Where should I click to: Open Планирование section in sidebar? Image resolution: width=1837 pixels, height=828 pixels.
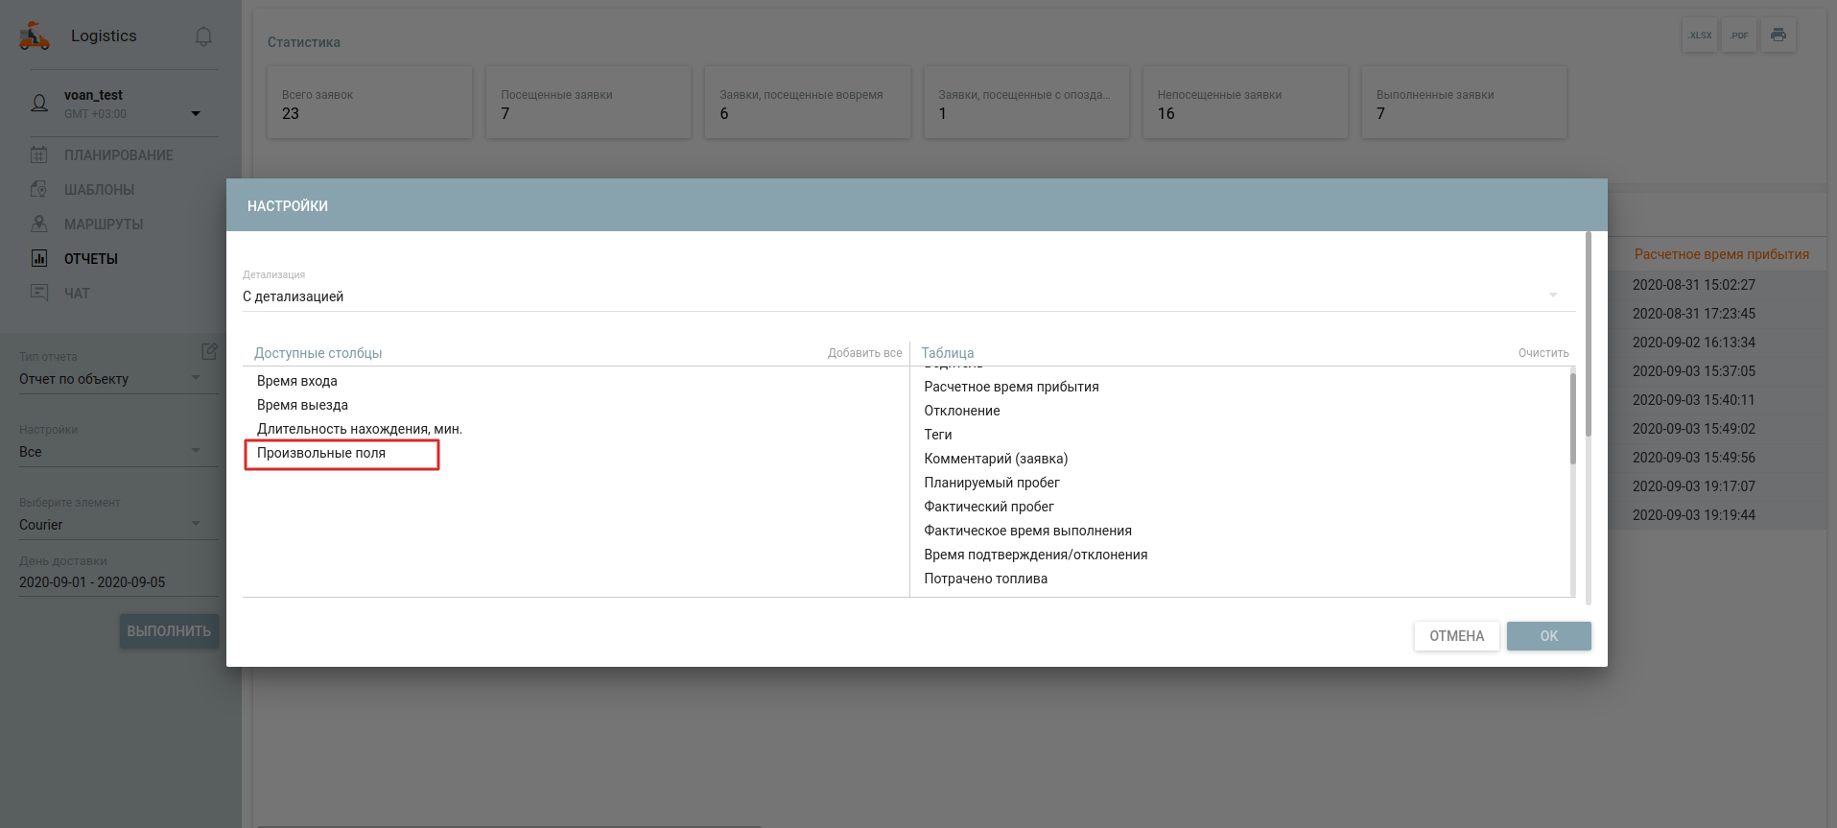click(x=118, y=155)
